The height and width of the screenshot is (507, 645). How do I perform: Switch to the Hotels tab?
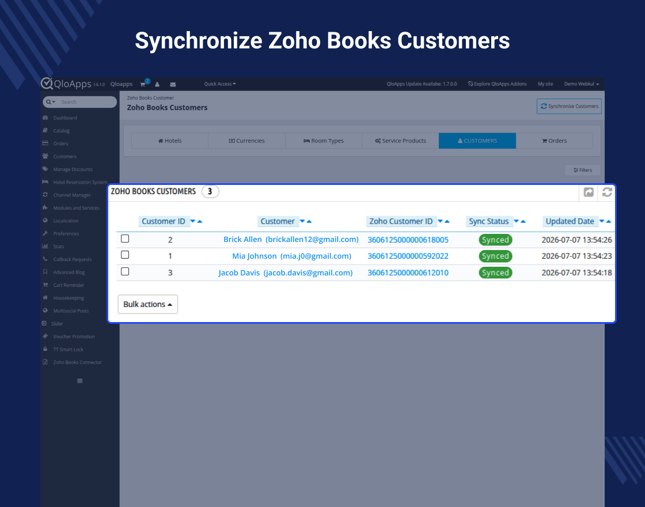coord(170,141)
